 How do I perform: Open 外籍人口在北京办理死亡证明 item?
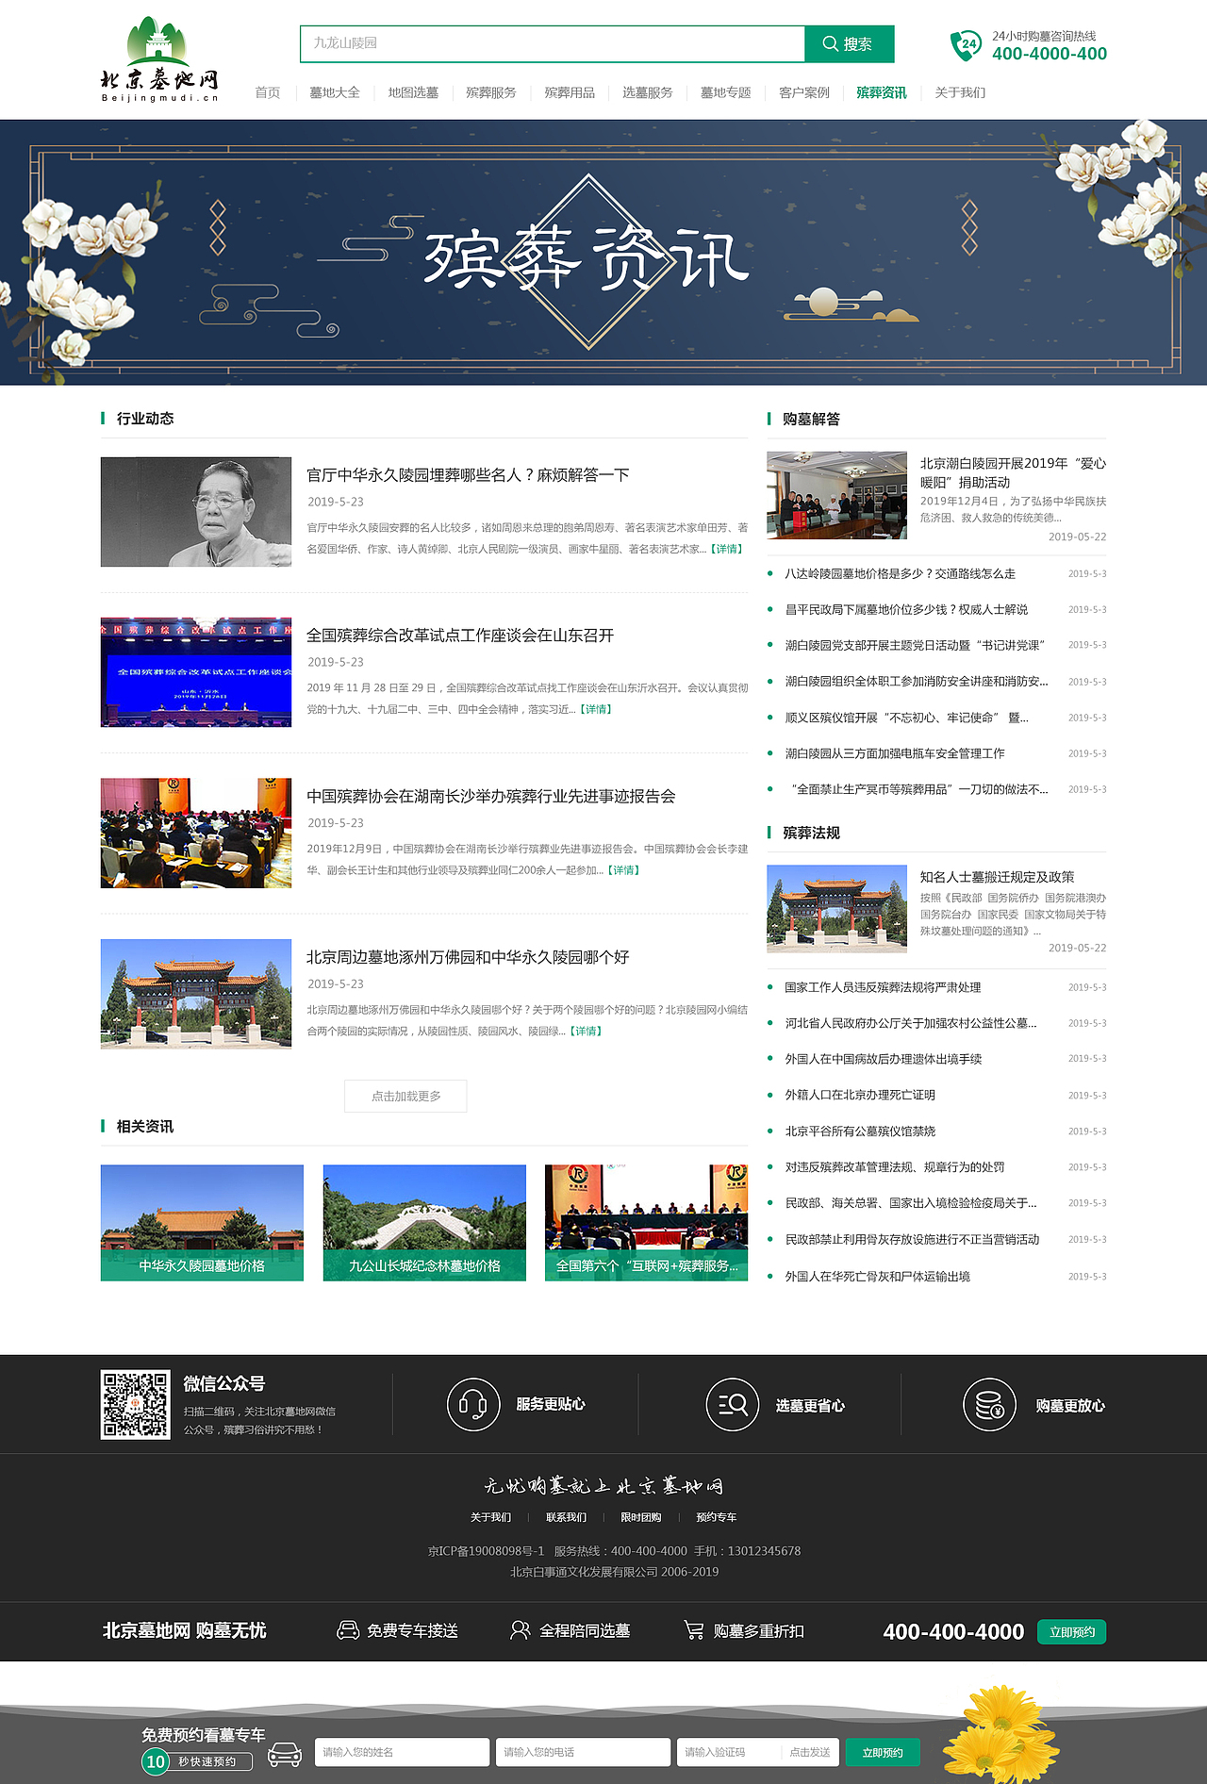point(860,1095)
